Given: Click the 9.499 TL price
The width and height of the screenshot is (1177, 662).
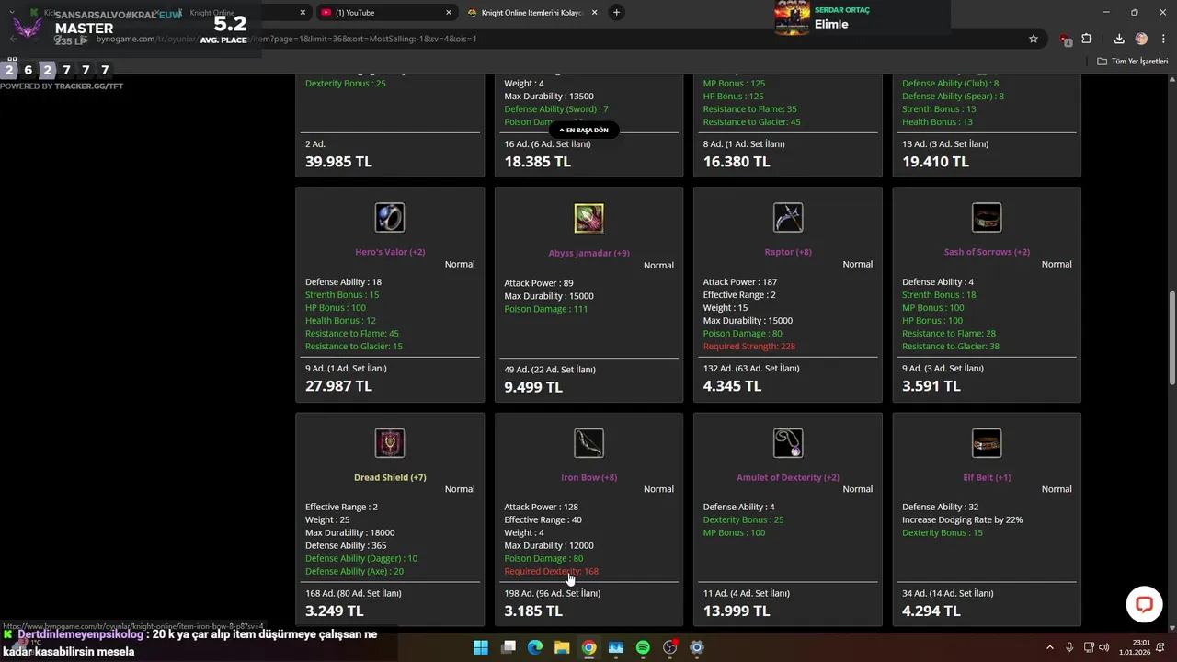Looking at the screenshot, I should coord(533,387).
